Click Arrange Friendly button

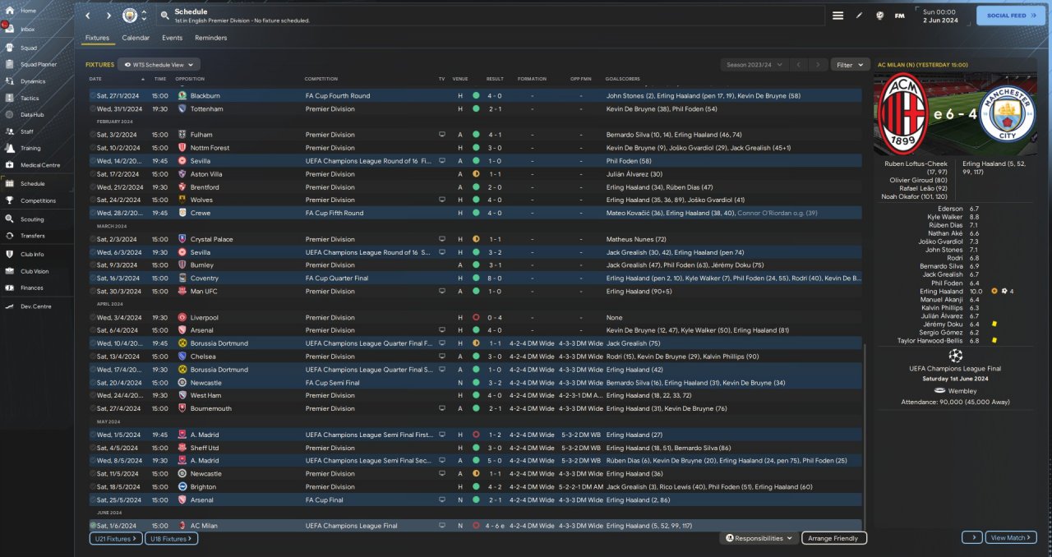[x=834, y=538]
